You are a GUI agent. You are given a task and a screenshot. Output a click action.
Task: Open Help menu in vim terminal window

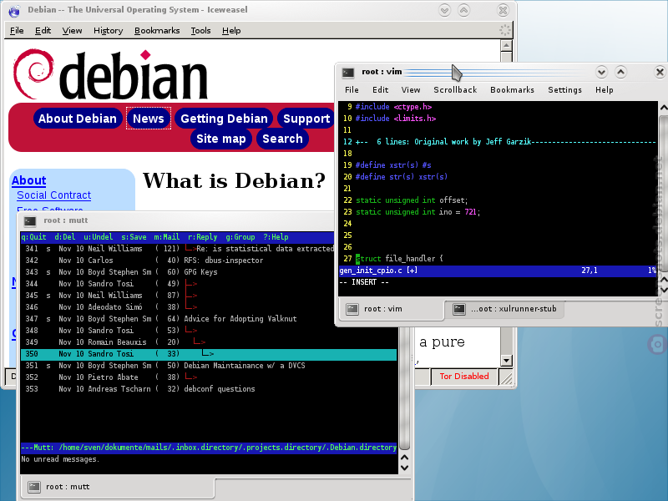(x=605, y=90)
